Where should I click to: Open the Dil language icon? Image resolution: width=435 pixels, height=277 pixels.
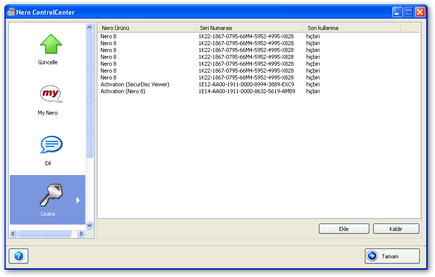tap(51, 144)
